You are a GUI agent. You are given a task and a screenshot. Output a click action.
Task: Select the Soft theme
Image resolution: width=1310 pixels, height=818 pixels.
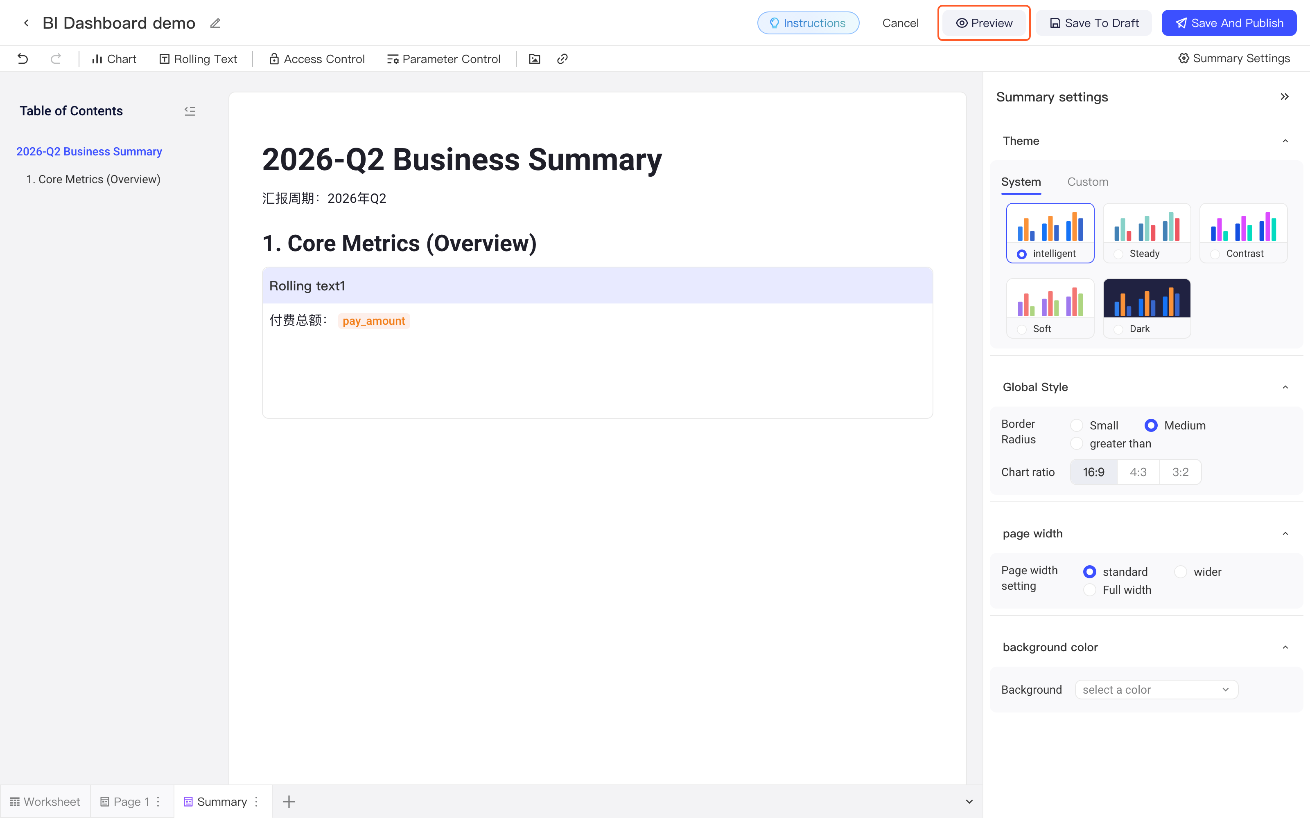click(1050, 308)
